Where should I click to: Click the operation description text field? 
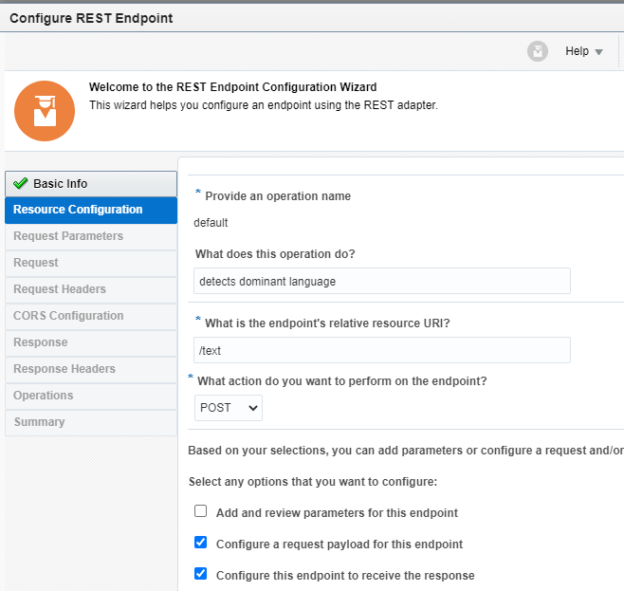(382, 281)
